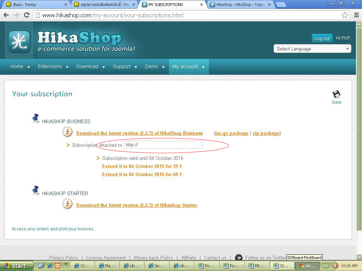Click the browser forward arrow
This screenshot has width=362, height=271.
coord(16,15)
